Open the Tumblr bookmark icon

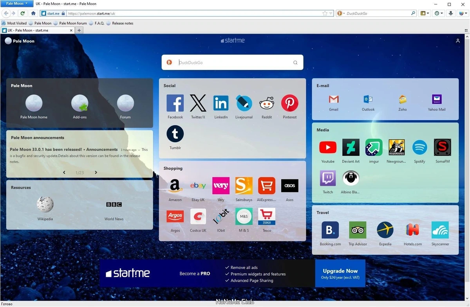pos(175,134)
